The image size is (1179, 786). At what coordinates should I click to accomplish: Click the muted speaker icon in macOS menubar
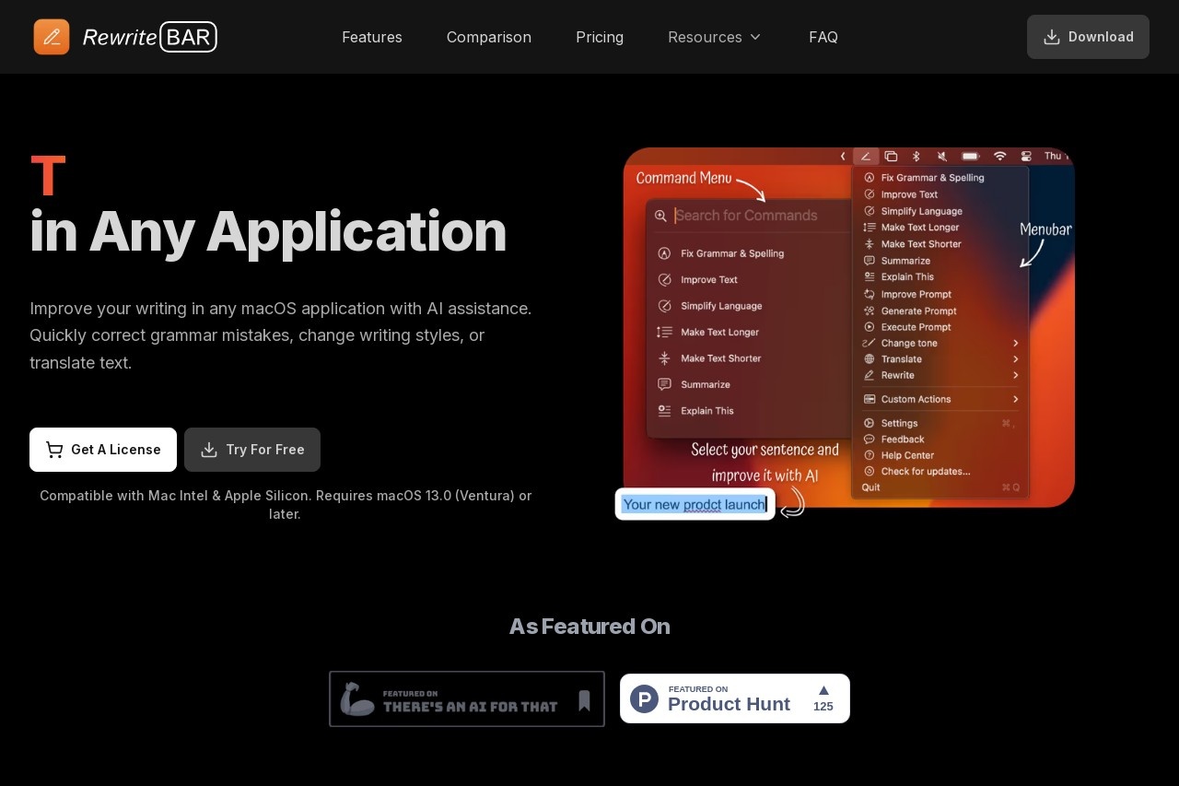click(x=942, y=157)
